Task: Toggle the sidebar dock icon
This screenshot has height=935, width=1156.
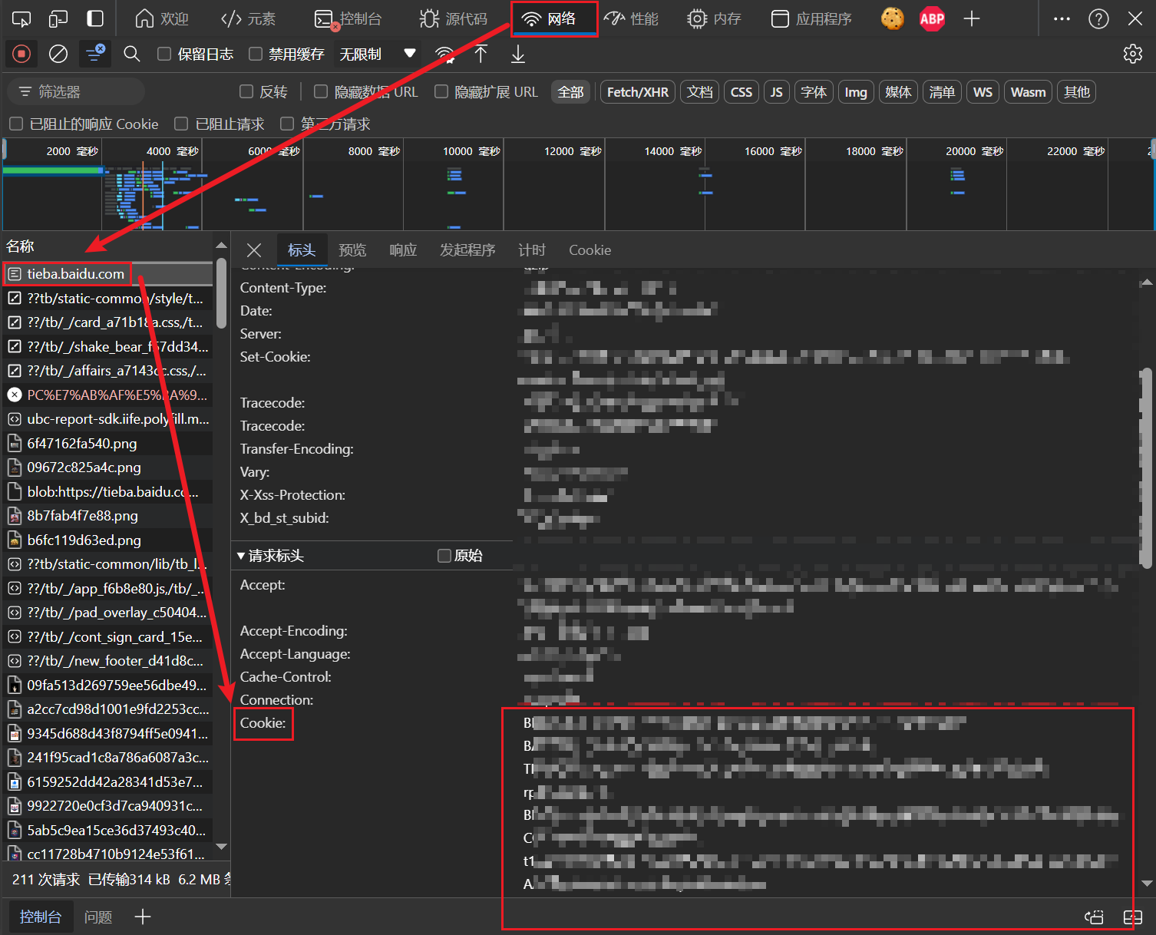Action: pos(95,18)
